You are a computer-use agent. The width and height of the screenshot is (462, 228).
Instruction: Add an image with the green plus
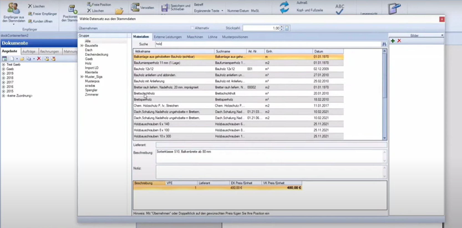[x=393, y=41]
